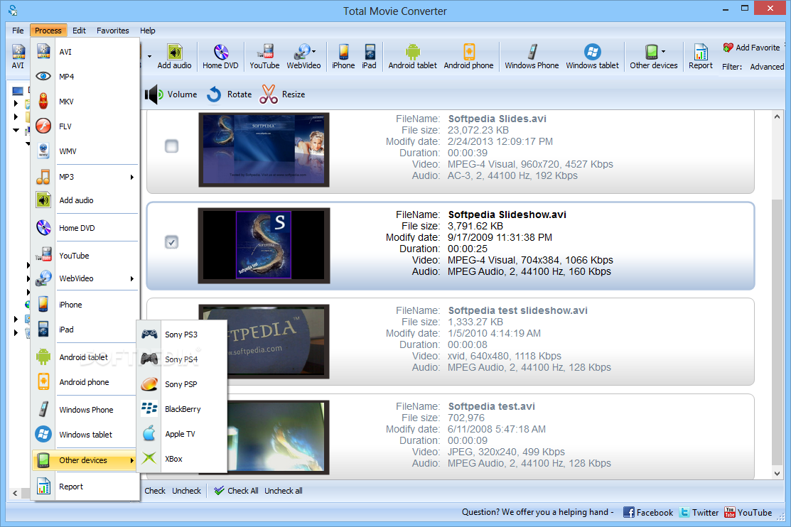Open the Facebook link
Viewport: 791px width, 527px height.
(x=648, y=512)
